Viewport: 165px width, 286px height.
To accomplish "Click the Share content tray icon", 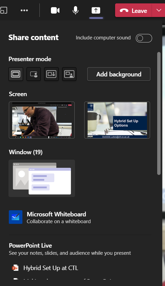I will pyautogui.click(x=96, y=11).
